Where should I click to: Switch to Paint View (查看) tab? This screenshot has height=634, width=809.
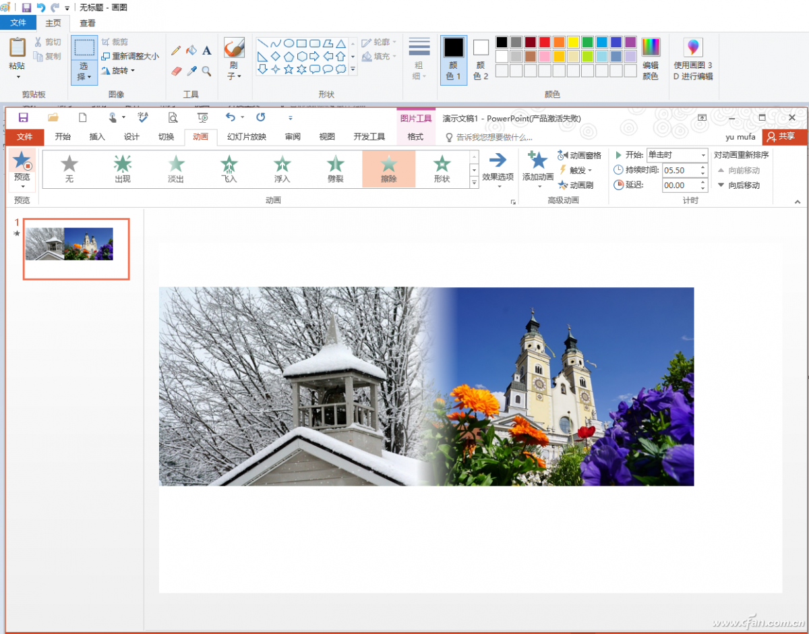click(88, 23)
